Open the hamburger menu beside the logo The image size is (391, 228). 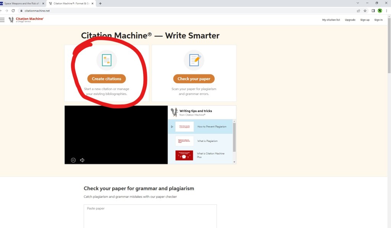(2, 19)
